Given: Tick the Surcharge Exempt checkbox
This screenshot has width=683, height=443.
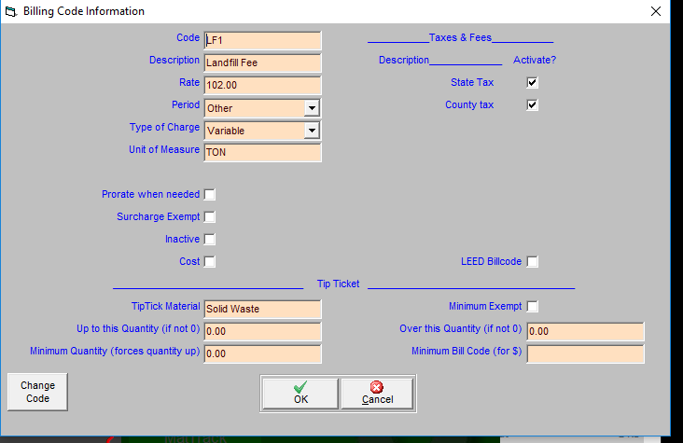Looking at the screenshot, I should (210, 217).
